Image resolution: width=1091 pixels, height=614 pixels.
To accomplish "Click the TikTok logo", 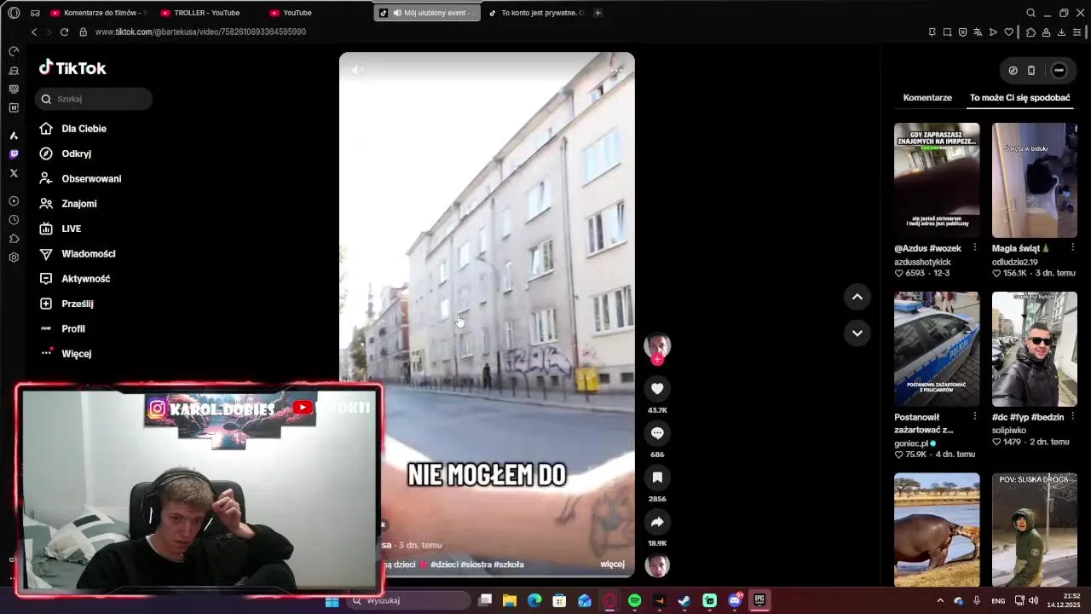I will pyautogui.click(x=72, y=68).
